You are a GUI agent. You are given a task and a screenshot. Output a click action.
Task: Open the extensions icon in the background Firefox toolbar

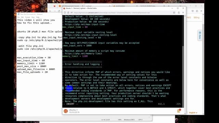tap(197, 11)
